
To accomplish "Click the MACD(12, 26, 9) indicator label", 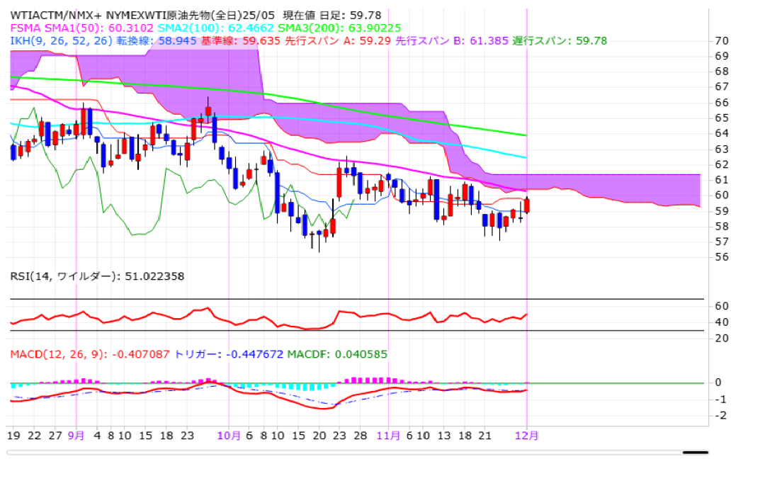I will pyautogui.click(x=90, y=354).
